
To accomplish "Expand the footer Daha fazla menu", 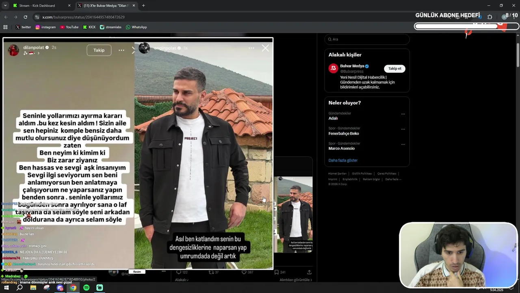I will 393,179.
